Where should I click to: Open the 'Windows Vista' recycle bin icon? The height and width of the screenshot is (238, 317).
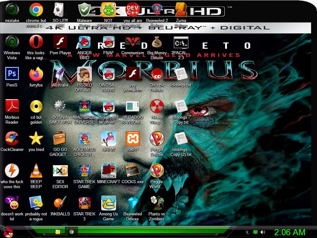click(12, 42)
